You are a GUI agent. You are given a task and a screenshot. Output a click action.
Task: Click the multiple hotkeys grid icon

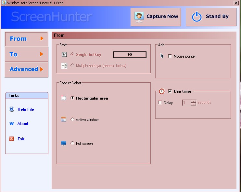click(x=64, y=66)
